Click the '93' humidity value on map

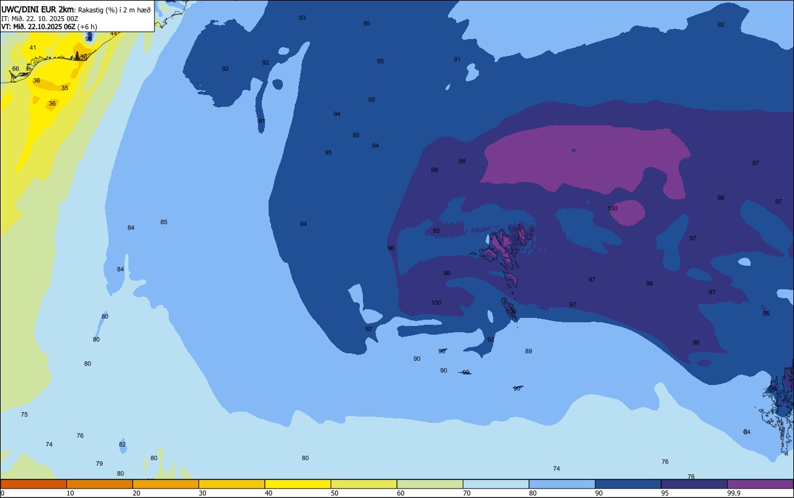[302, 18]
